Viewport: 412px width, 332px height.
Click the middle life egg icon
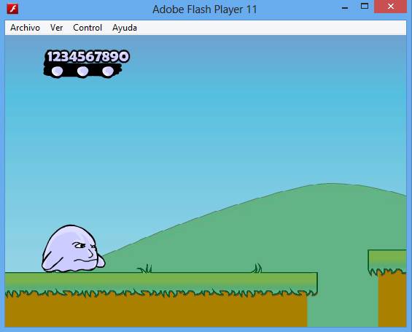(x=82, y=71)
